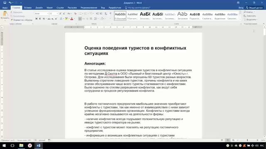Viewport: 266px width, 149px height.
Task: Click Заменить (Replace) button
Action: point(249,16)
